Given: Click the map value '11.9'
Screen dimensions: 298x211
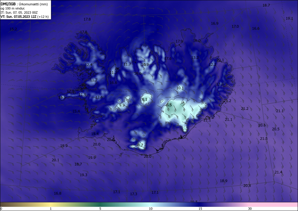Looking at the screenshot, I should (x=83, y=95).
